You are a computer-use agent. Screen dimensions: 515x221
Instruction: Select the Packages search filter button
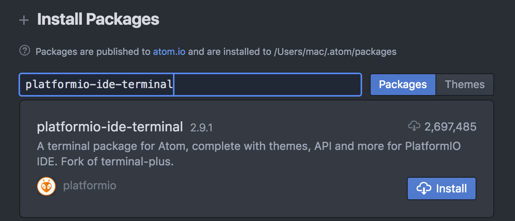pos(403,85)
